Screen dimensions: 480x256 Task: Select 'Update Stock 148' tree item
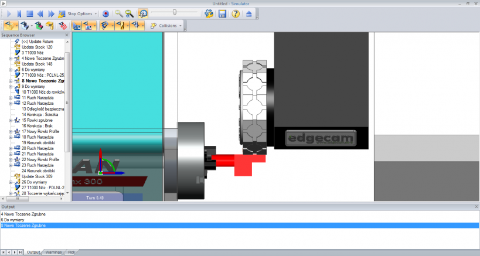[x=37, y=64]
